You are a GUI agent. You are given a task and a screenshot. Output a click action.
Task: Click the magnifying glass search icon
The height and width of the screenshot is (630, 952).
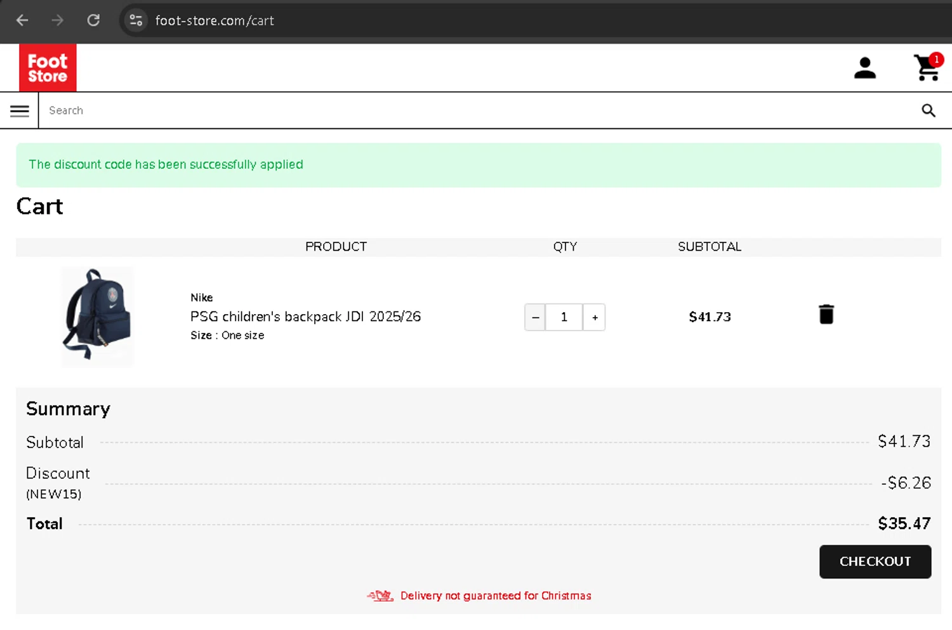[x=929, y=110]
